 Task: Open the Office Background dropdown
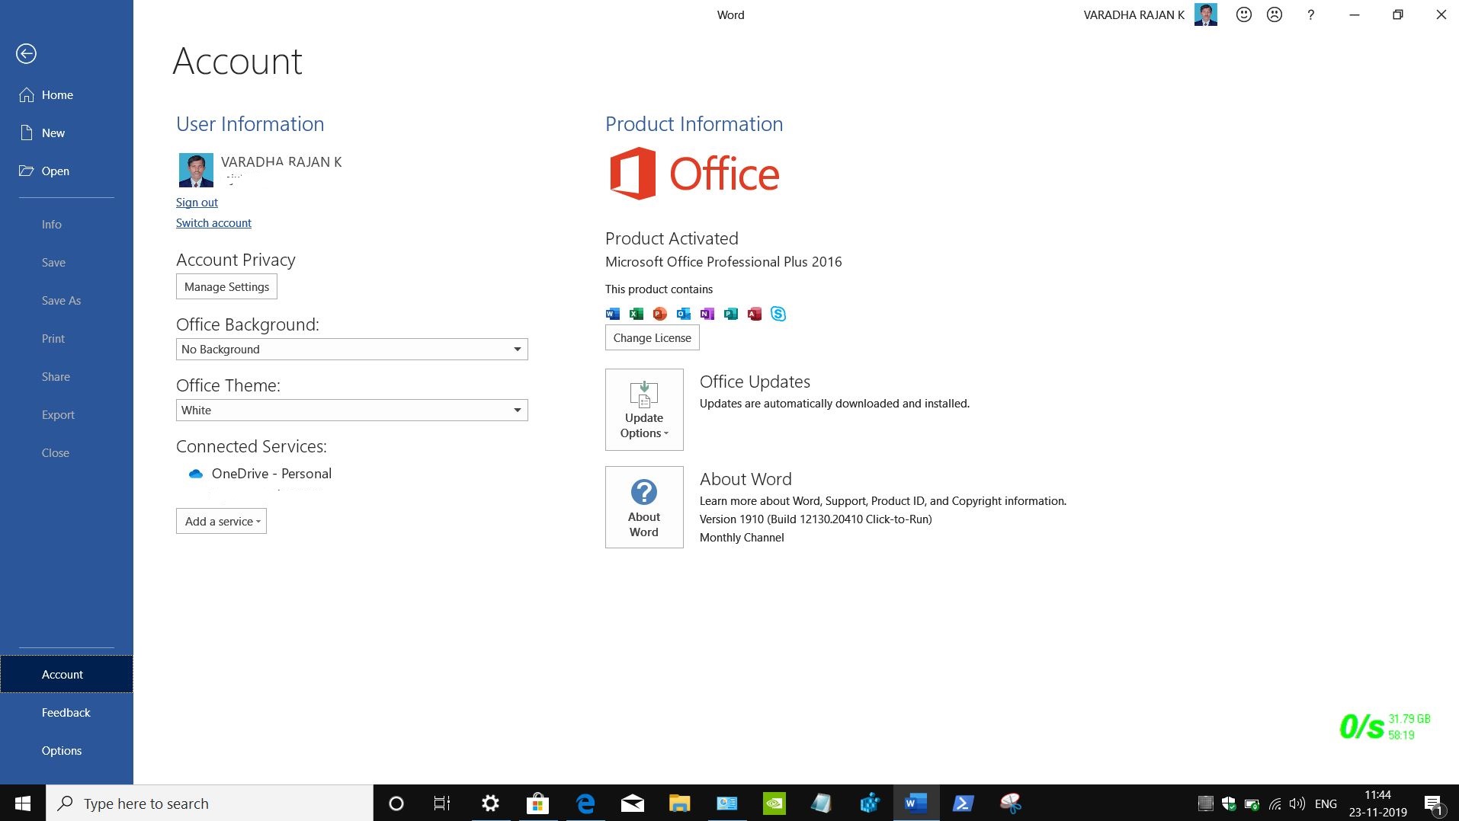coord(351,350)
